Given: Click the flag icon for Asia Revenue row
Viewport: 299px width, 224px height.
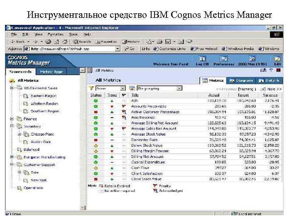Looking at the screenshot, I should tap(124, 117).
